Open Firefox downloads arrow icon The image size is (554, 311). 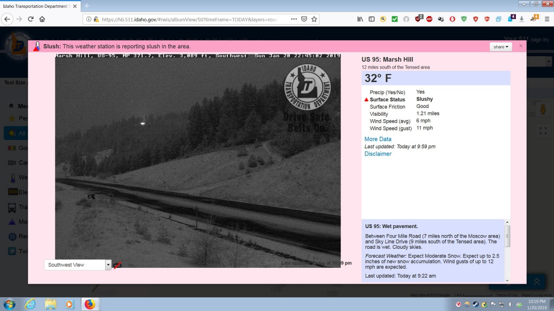(522, 19)
